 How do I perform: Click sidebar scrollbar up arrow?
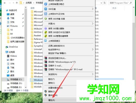(26, 7)
